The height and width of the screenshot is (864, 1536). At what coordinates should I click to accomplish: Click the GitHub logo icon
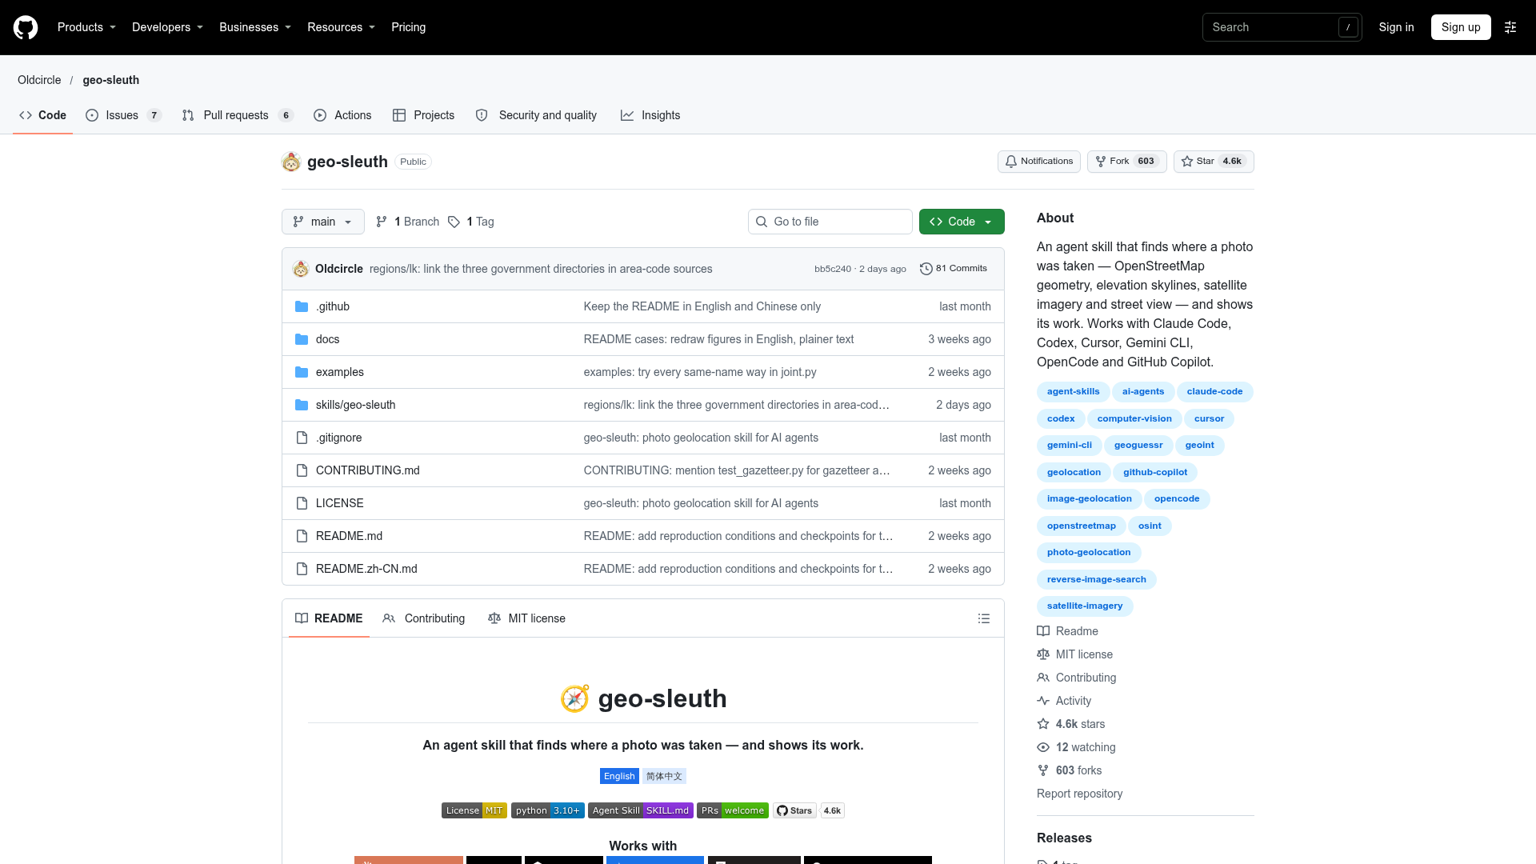[26, 27]
